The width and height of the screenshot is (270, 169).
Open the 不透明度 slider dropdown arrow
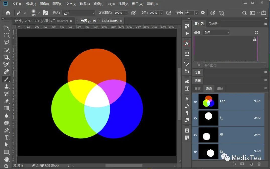click(126, 13)
